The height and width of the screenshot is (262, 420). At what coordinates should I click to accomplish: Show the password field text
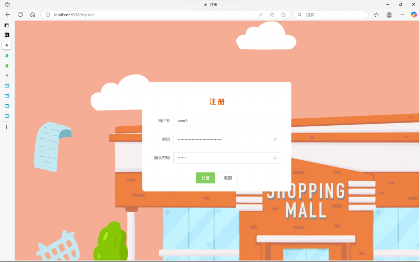click(x=275, y=139)
